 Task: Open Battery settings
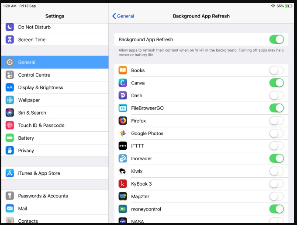point(55,138)
